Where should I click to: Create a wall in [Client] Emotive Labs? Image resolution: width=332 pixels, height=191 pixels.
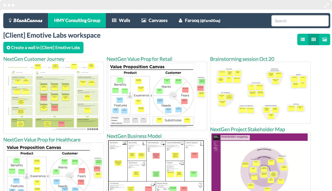43,48
